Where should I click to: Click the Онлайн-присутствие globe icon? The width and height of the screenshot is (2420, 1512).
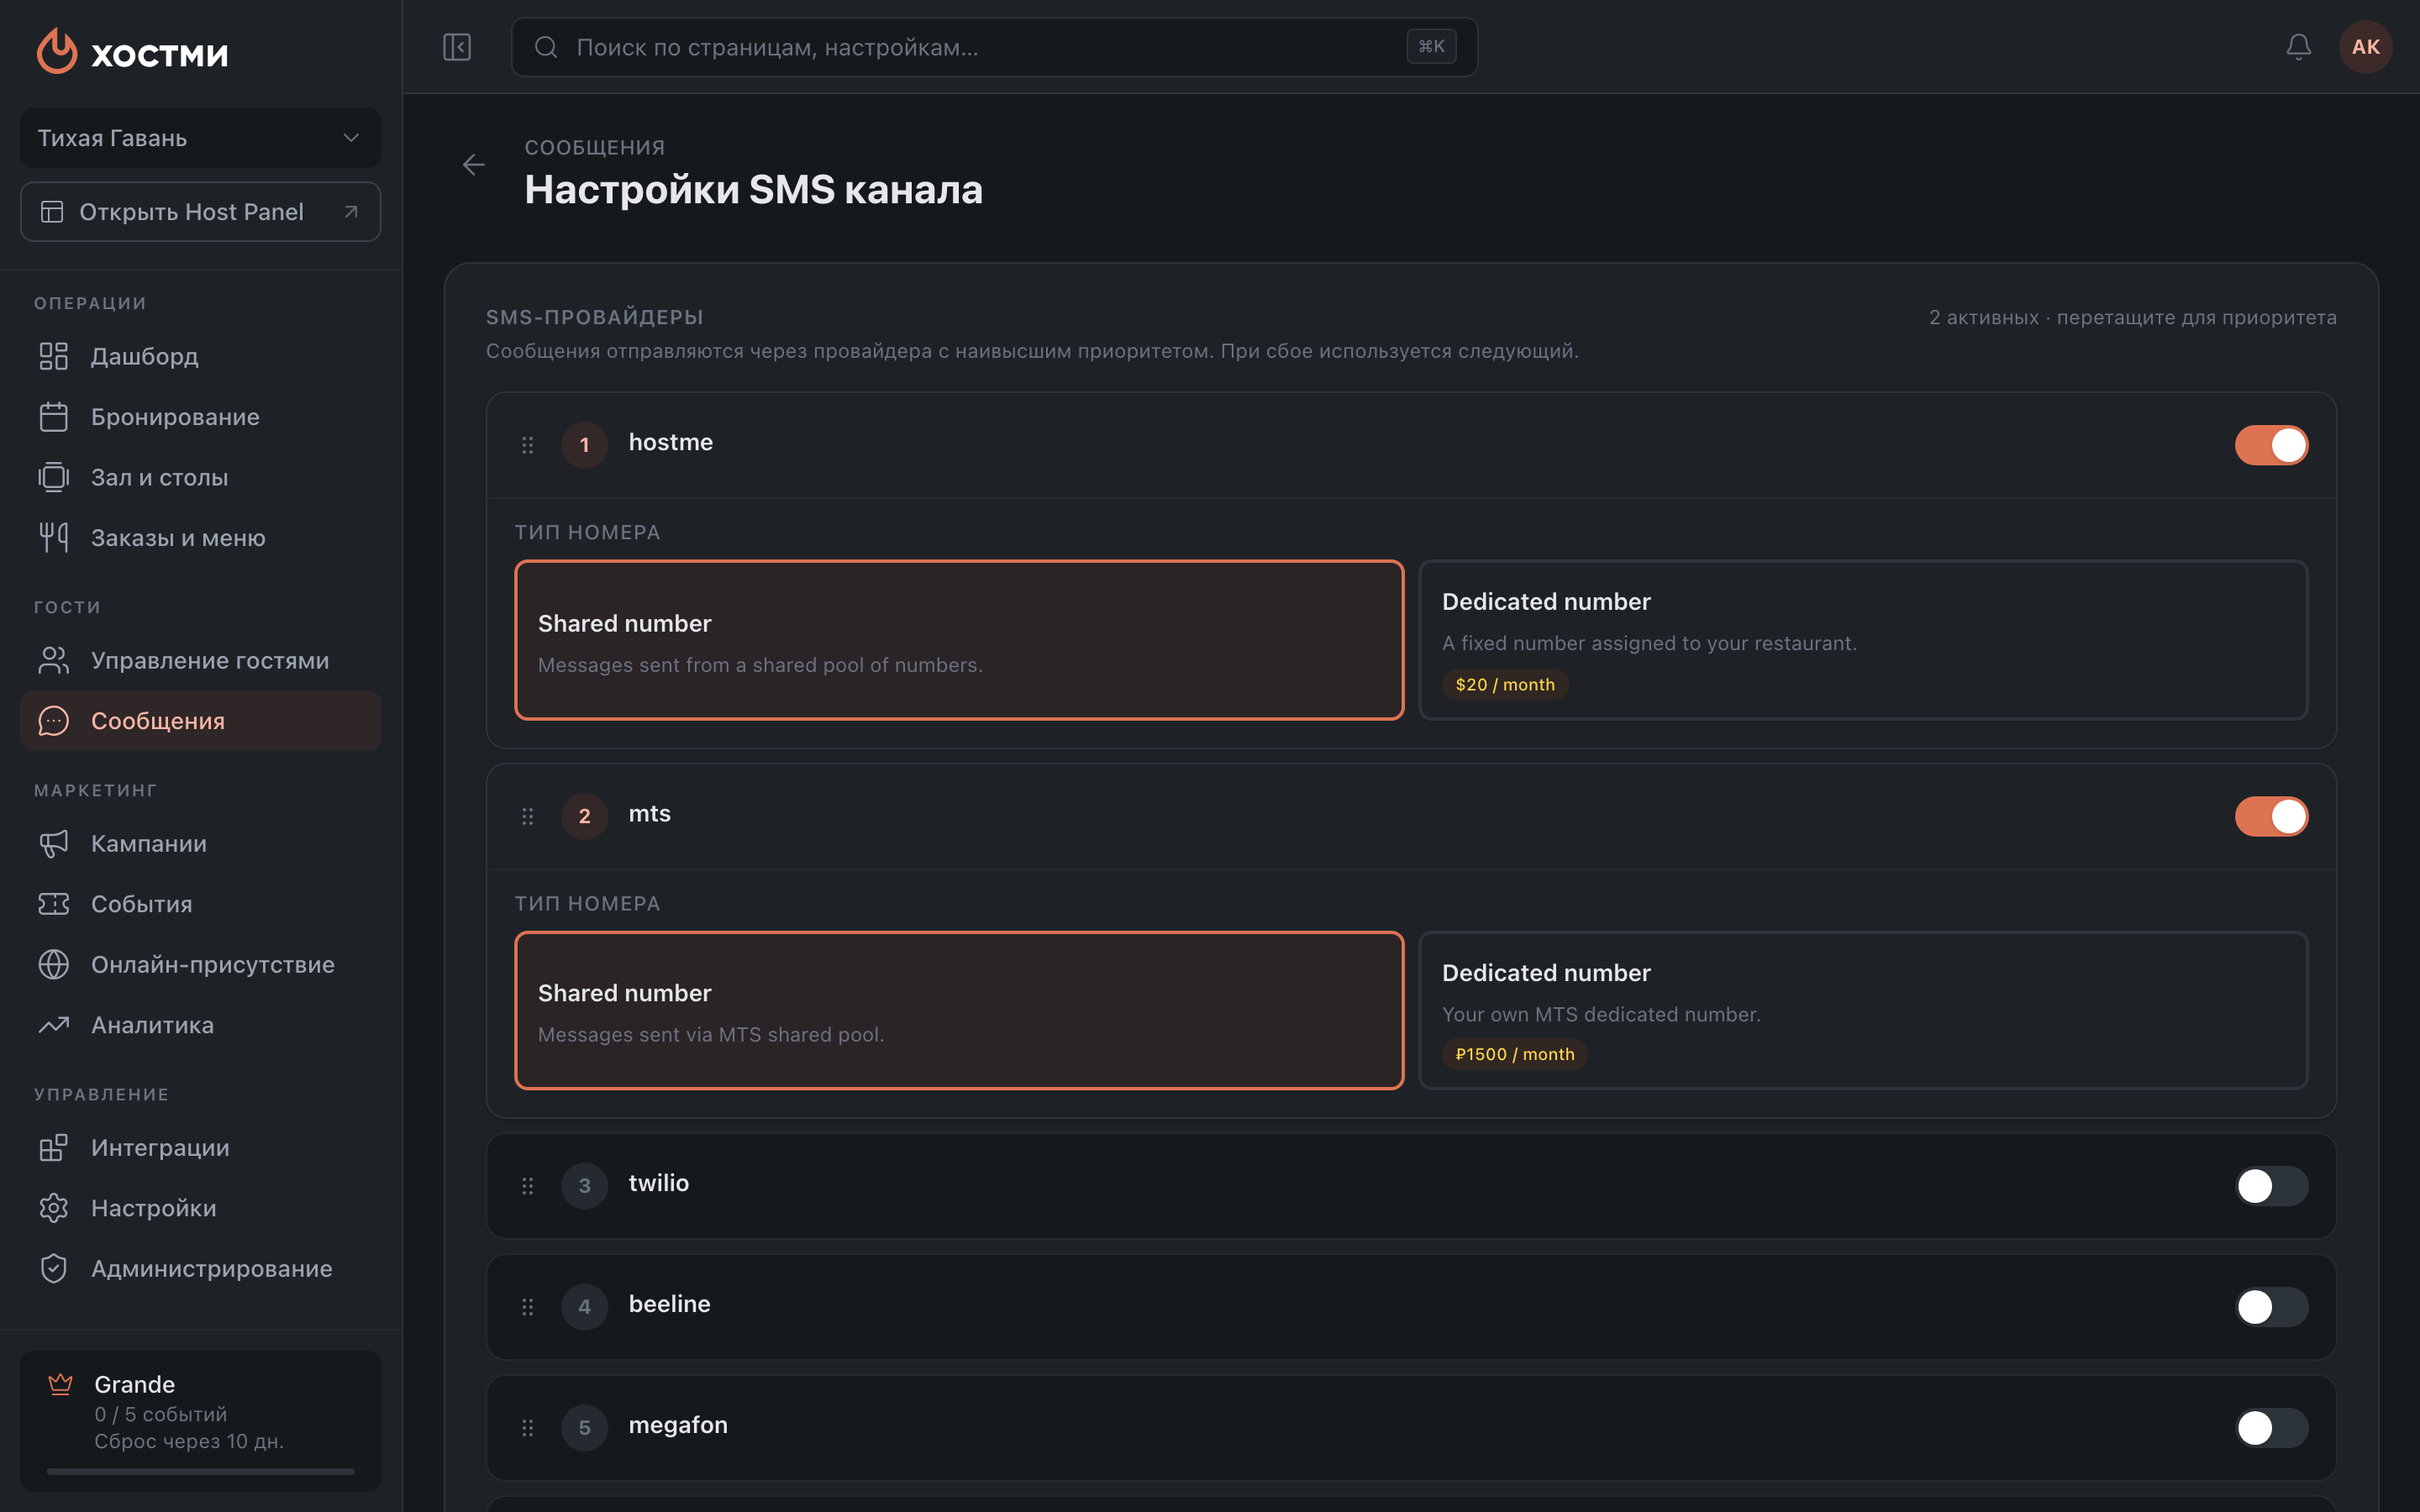pyautogui.click(x=53, y=965)
